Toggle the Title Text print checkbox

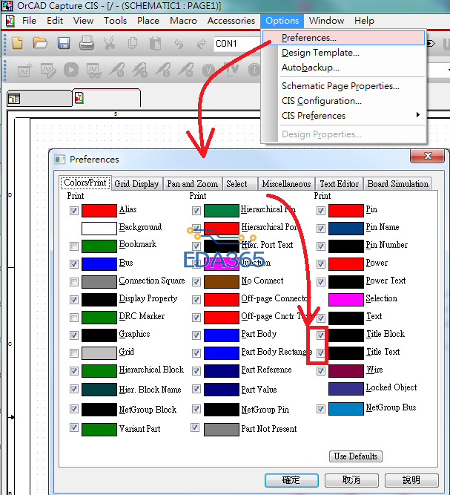pyautogui.click(x=321, y=353)
